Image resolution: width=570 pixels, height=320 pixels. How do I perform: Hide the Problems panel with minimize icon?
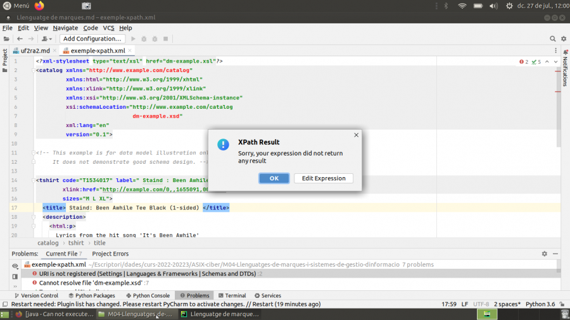(x=555, y=254)
